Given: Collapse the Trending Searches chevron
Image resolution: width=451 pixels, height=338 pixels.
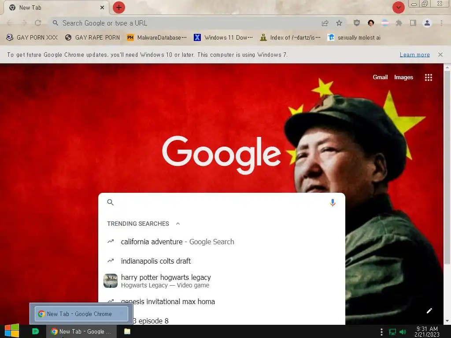Looking at the screenshot, I should coord(178,224).
